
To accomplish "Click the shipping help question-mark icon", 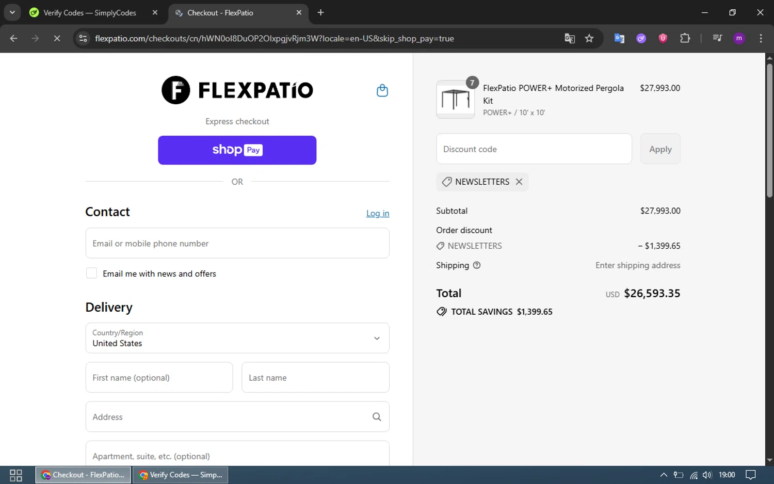I will [x=477, y=265].
